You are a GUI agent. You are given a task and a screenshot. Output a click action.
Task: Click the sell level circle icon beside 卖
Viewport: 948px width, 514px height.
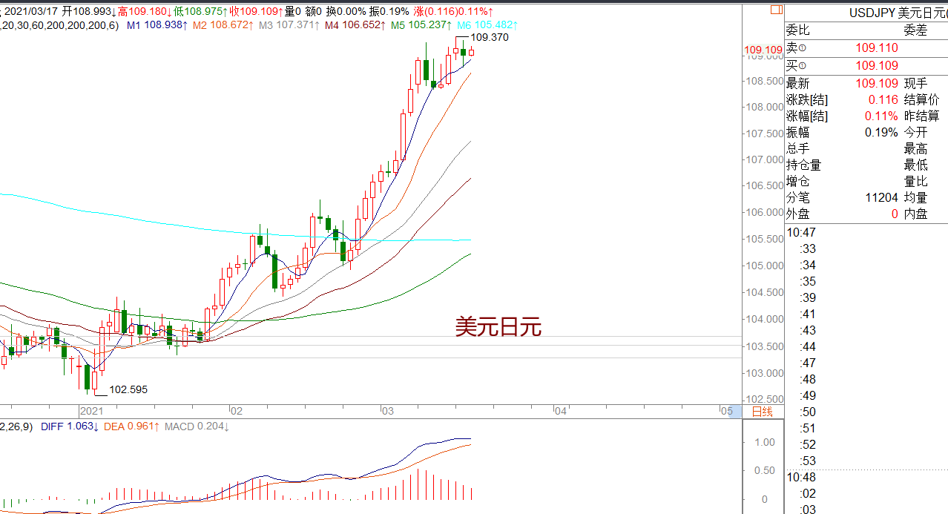pos(802,48)
